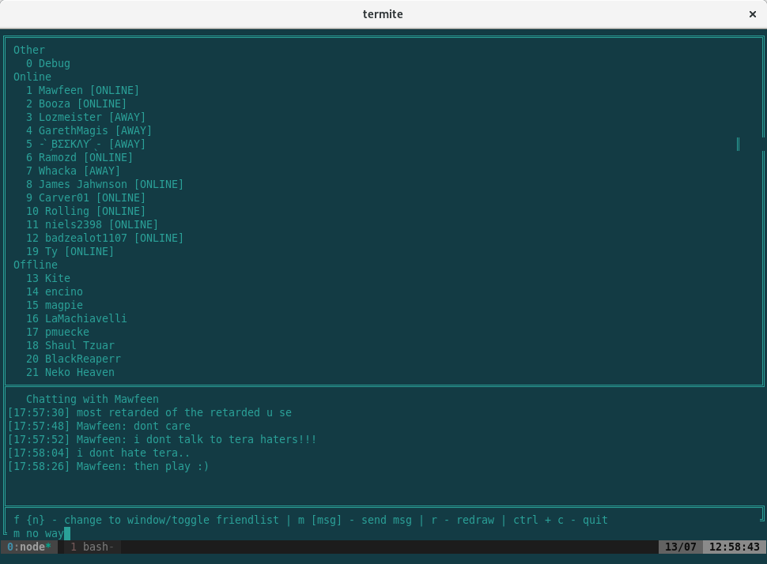Select friend niels2398 [ONLINE]
The height and width of the screenshot is (564, 767).
coord(92,225)
